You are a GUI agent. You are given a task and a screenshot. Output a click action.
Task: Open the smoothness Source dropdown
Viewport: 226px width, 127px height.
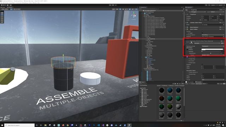click(x=213, y=55)
